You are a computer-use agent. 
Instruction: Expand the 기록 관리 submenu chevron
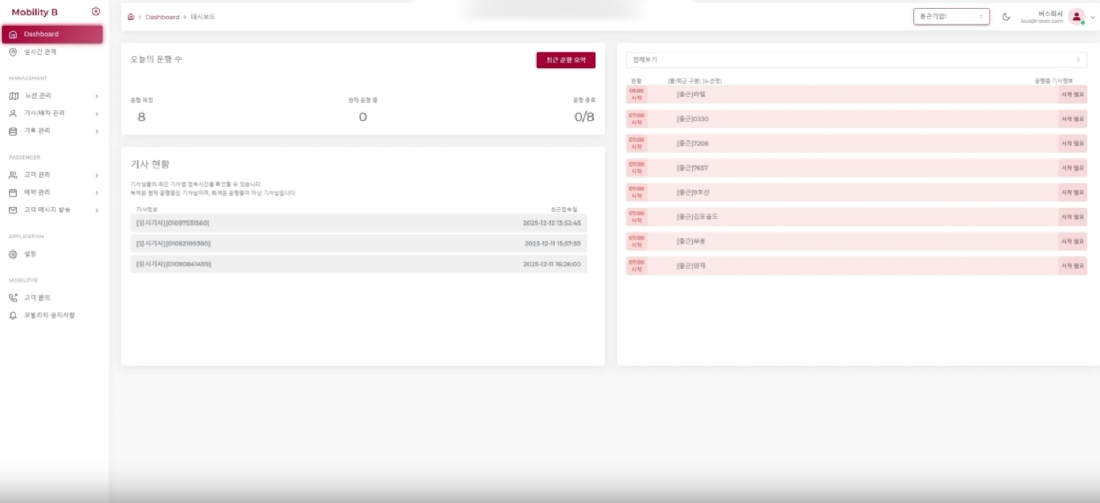[97, 131]
